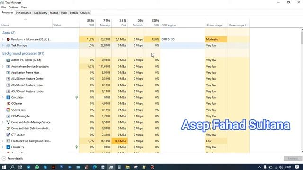This screenshot has height=170, width=303.
Task: Expand the Conexant Audio Message Service row
Action: pyautogui.click(x=3, y=122)
